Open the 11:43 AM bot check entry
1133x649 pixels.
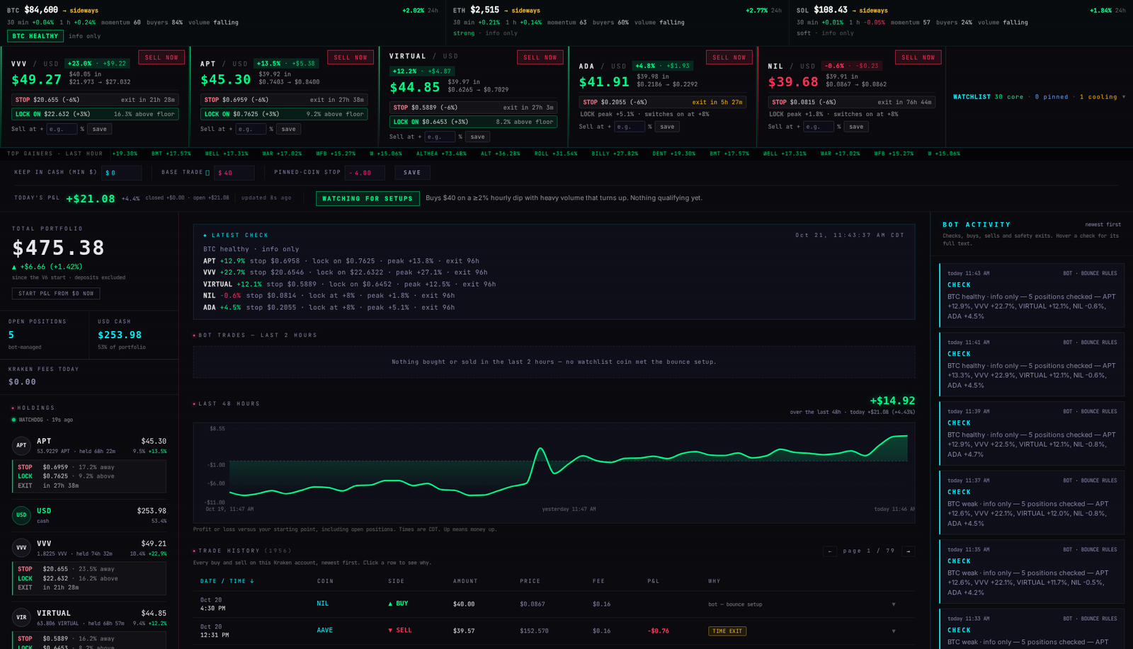pyautogui.click(x=1031, y=295)
